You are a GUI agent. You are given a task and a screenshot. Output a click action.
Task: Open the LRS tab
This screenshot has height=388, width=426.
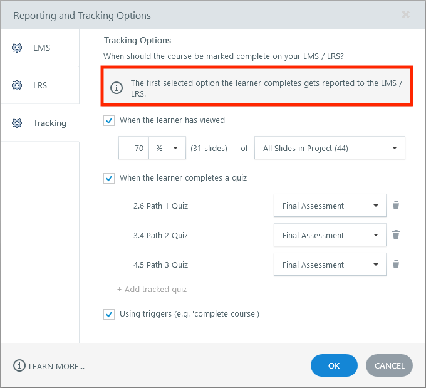40,85
